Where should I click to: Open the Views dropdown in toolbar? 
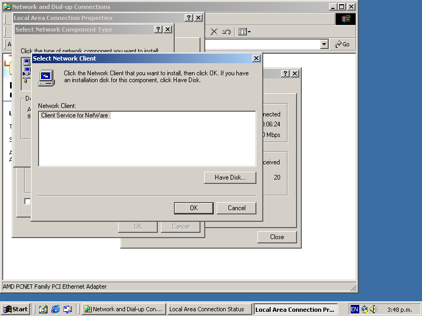pos(244,32)
